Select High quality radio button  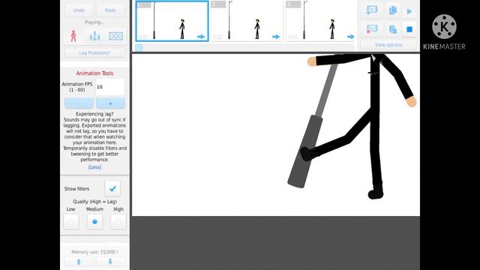click(118, 222)
